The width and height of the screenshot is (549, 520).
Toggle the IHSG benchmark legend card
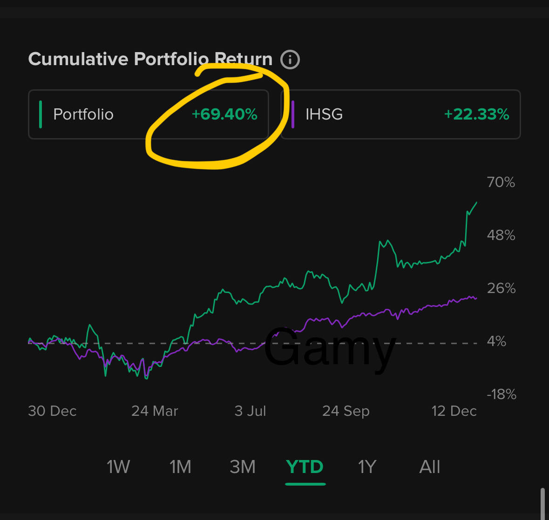click(400, 114)
